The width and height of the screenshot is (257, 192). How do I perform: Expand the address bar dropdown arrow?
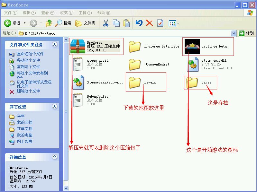point(234,33)
